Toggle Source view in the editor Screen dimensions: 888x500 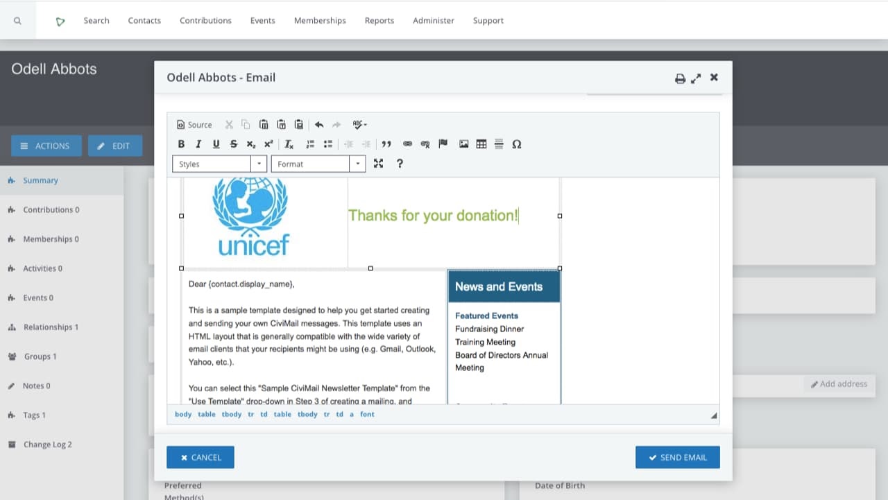click(194, 125)
